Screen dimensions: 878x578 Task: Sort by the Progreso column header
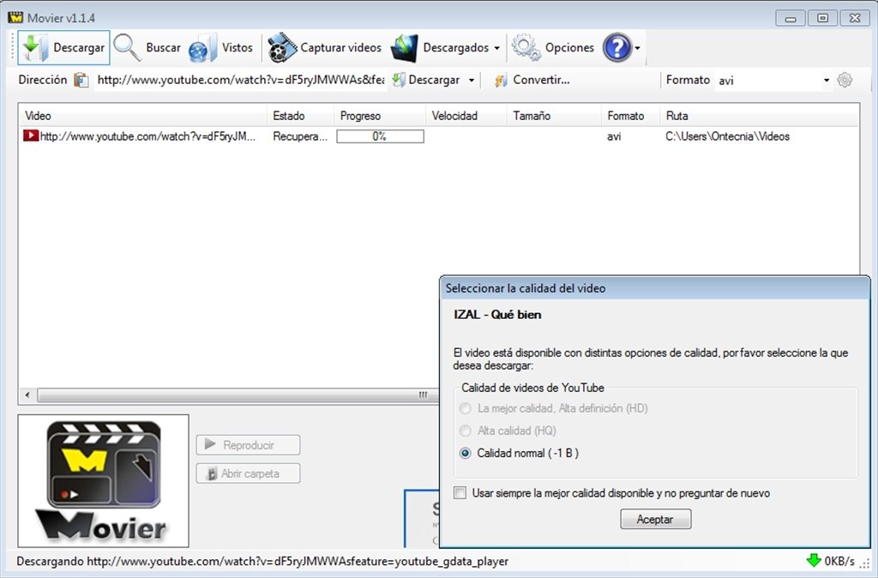pos(380,116)
